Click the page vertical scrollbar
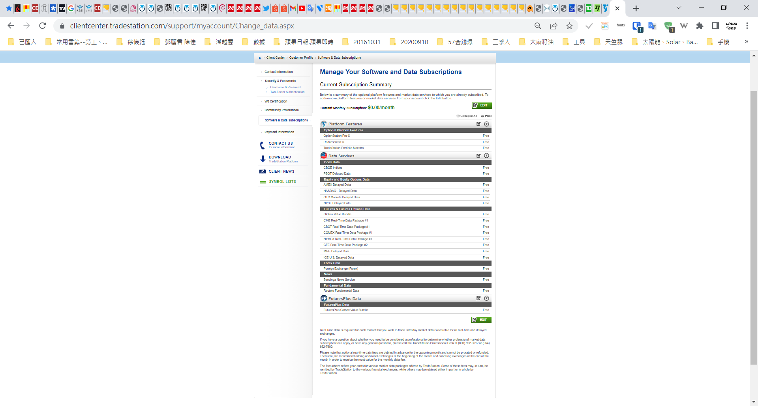 (x=754, y=228)
